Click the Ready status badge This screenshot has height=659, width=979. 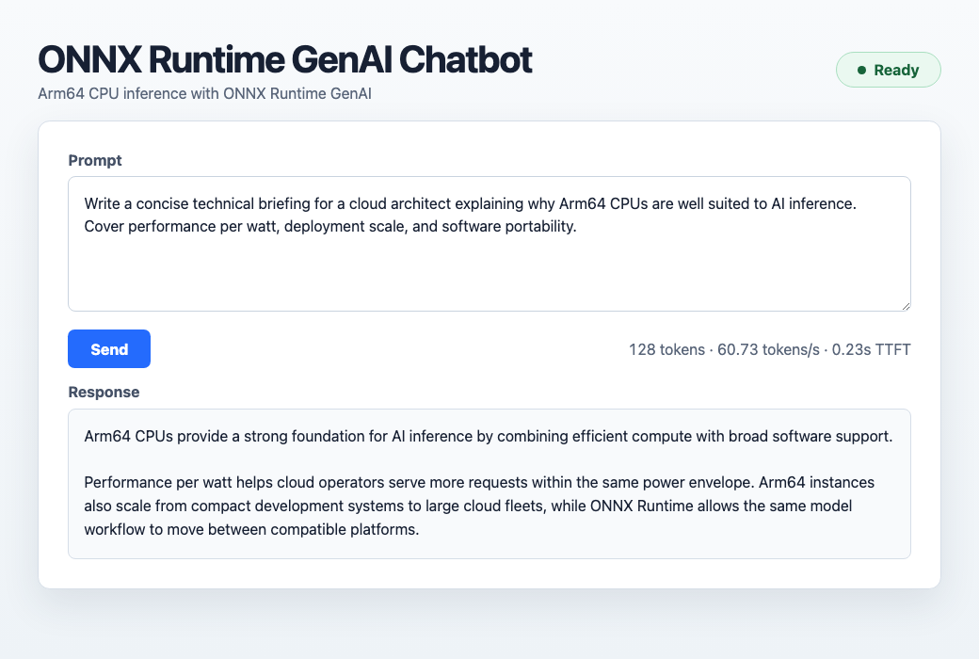point(888,70)
